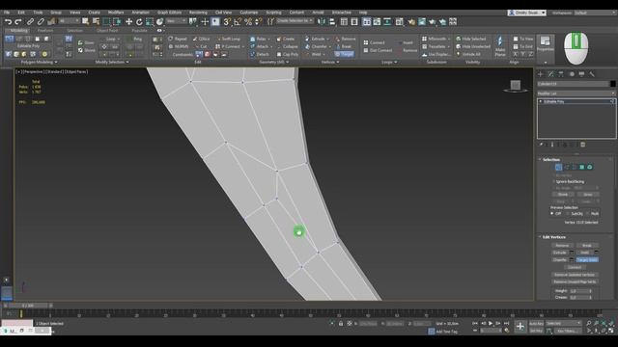Click the Mirror tool icon
The height and width of the screenshot is (347, 618).
[x=322, y=21]
